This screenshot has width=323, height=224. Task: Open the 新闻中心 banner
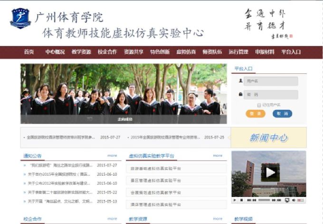click(x=268, y=138)
